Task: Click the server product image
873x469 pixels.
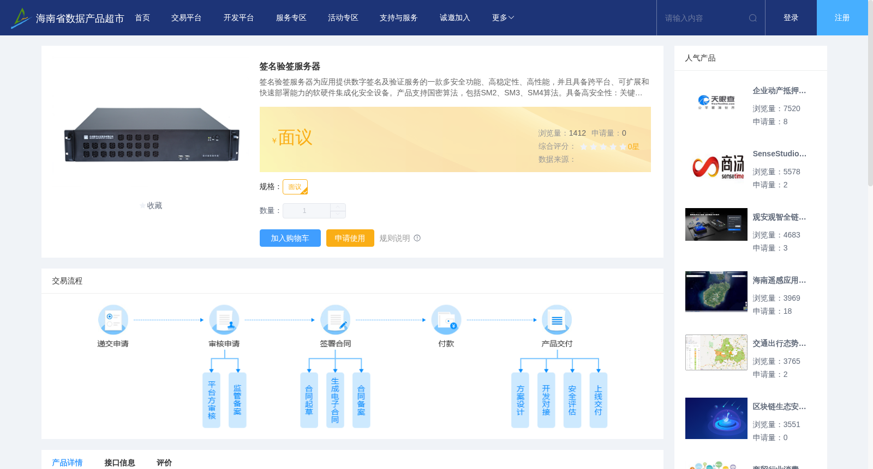Action: (x=152, y=135)
